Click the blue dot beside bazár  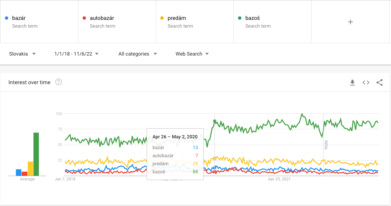click(x=6, y=18)
